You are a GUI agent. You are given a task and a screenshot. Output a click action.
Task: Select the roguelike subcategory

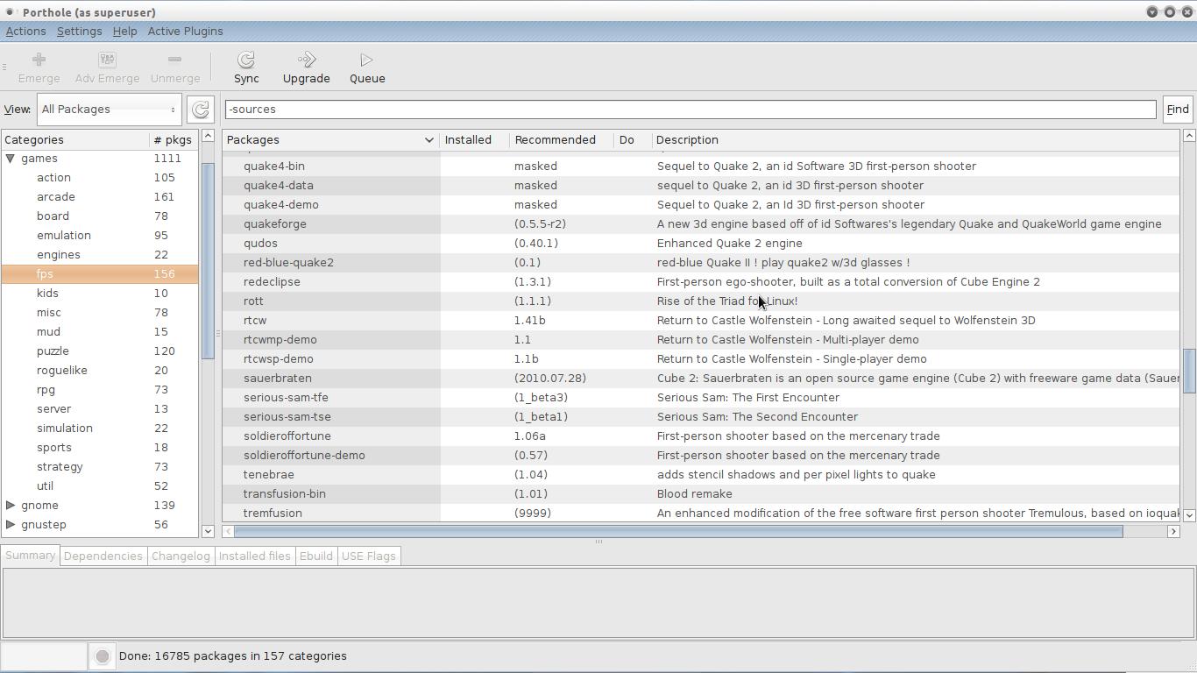coord(100,371)
